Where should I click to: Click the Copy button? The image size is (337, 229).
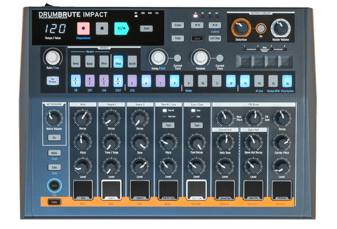click(178, 38)
